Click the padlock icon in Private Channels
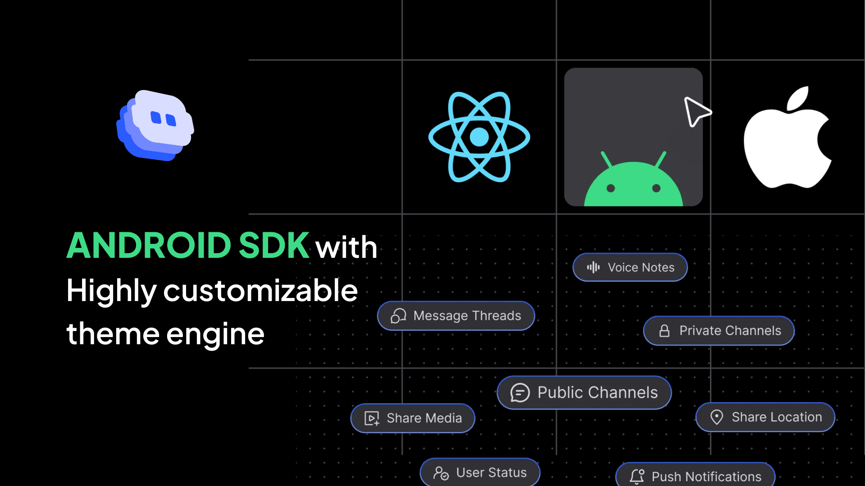The width and height of the screenshot is (865, 486). 664,331
